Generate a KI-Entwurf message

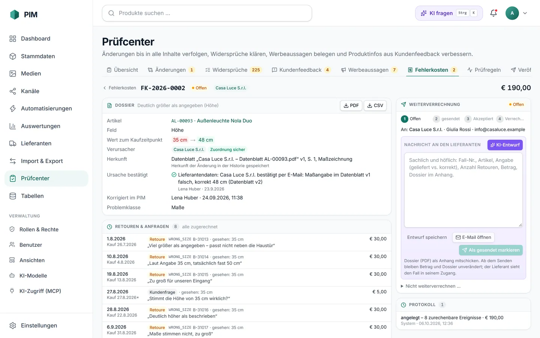coord(505,145)
